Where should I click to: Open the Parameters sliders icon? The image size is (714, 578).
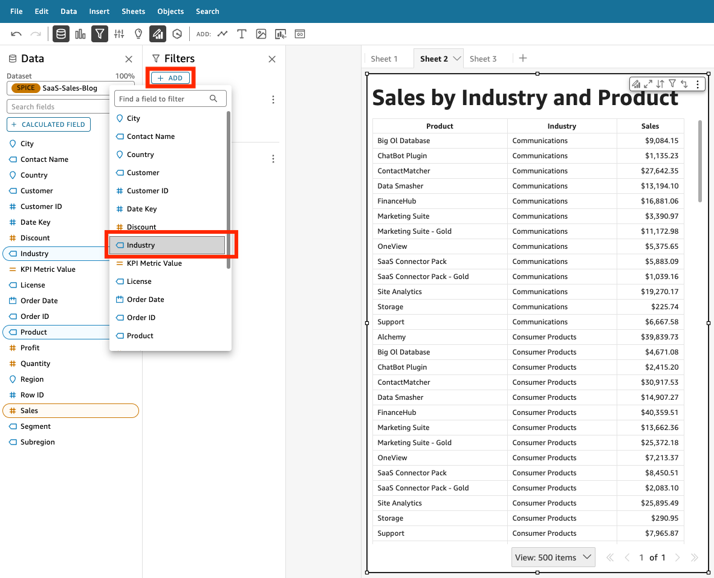coord(119,34)
